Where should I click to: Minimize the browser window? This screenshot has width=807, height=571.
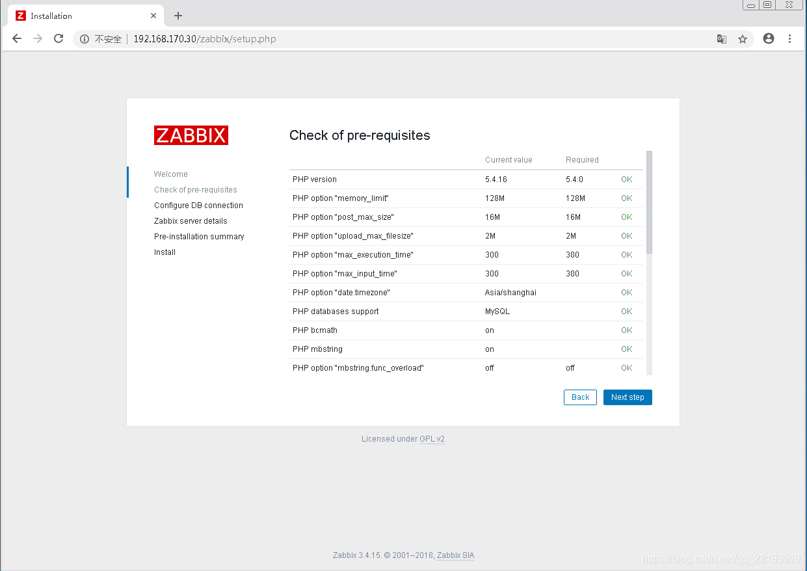[751, 5]
